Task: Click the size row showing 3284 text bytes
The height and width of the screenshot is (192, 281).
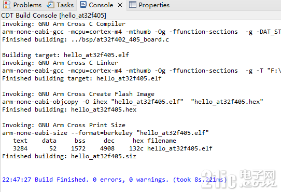Action: tap(113, 148)
